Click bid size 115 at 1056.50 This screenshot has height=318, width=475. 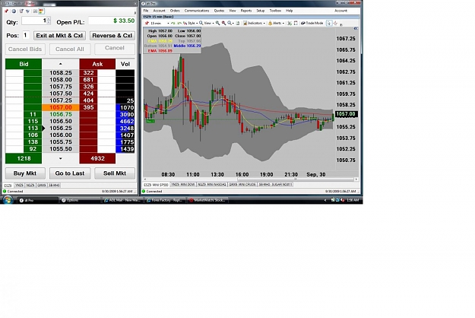click(x=33, y=121)
